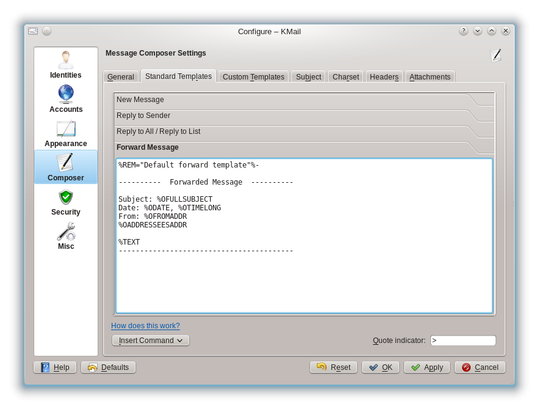Open the Insert Command dropdown
Image resolution: width=539 pixels, height=409 pixels.
point(150,340)
